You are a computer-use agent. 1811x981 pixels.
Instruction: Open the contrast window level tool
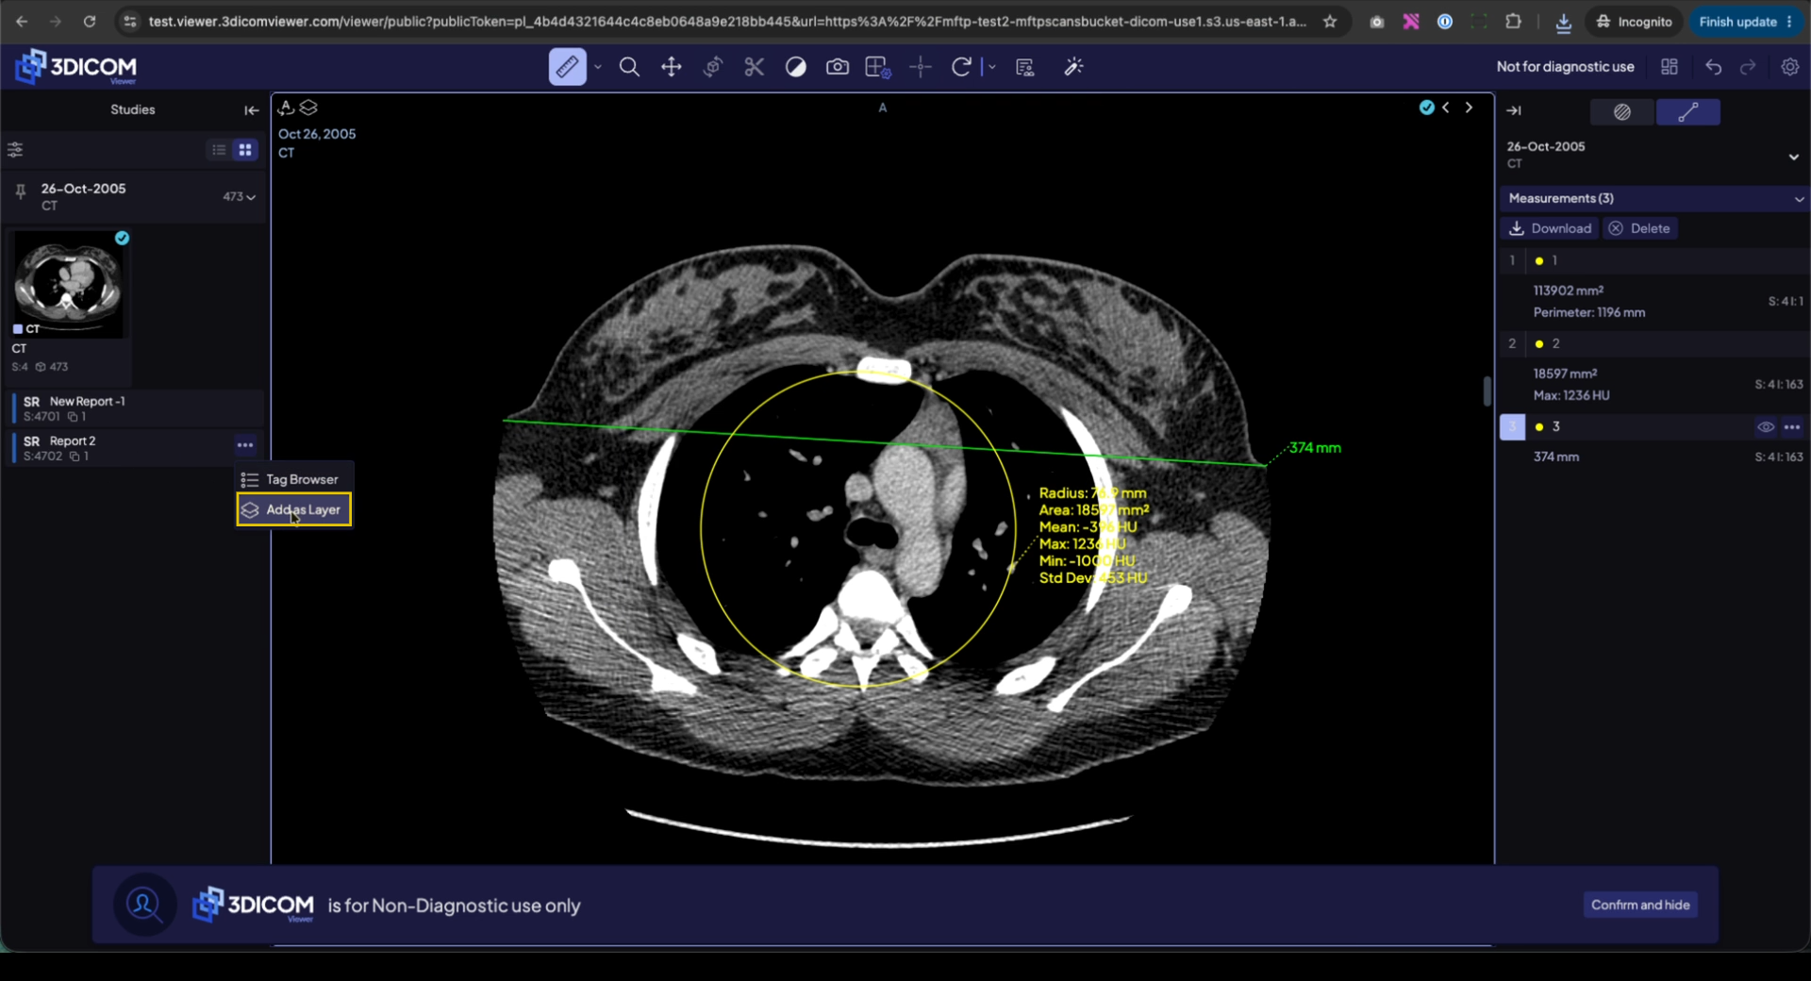(796, 67)
